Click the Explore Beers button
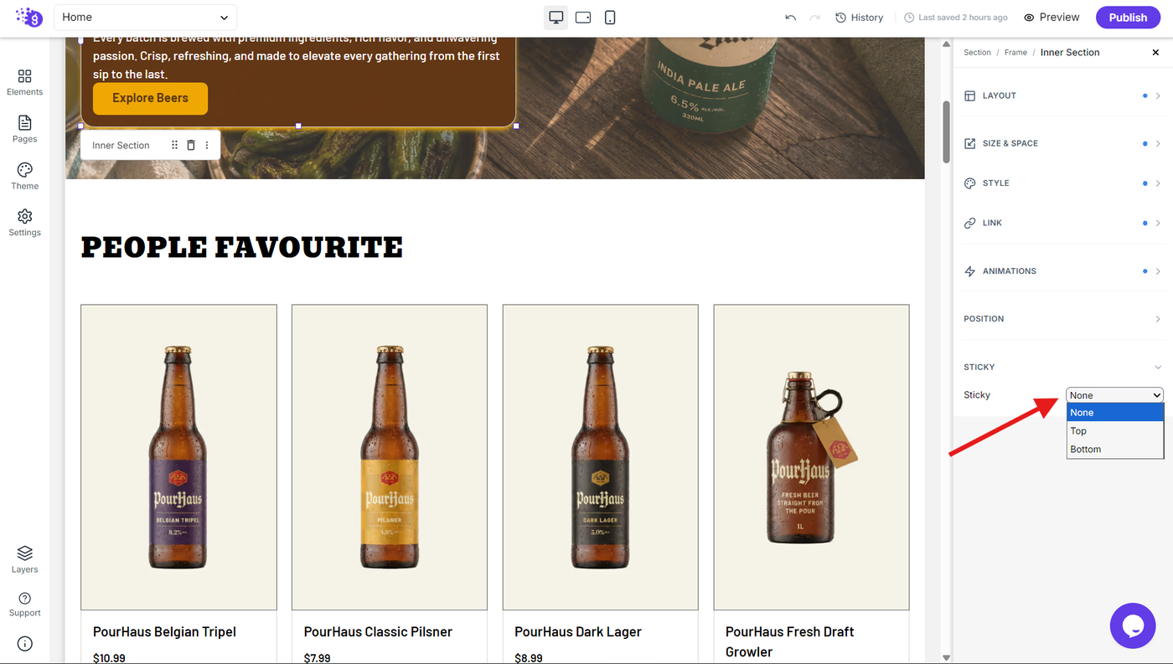Image resolution: width=1173 pixels, height=664 pixels. 150,98
